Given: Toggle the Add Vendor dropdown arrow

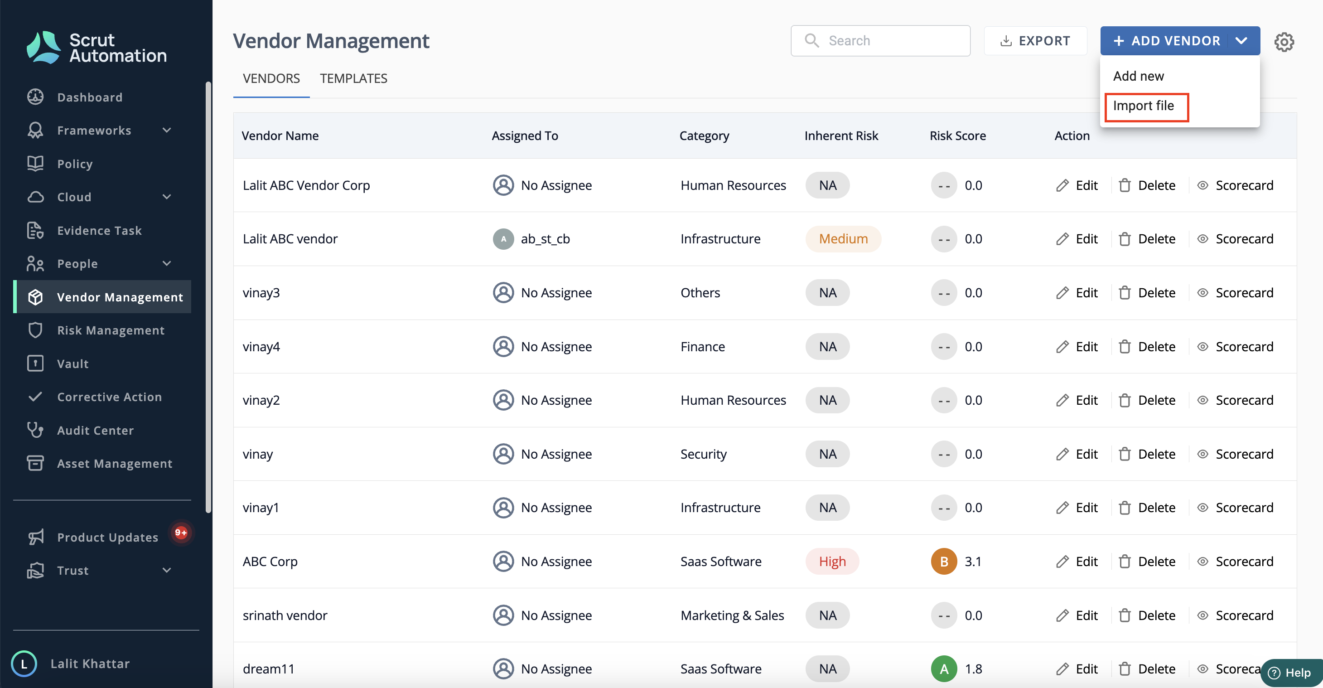Looking at the screenshot, I should point(1241,41).
